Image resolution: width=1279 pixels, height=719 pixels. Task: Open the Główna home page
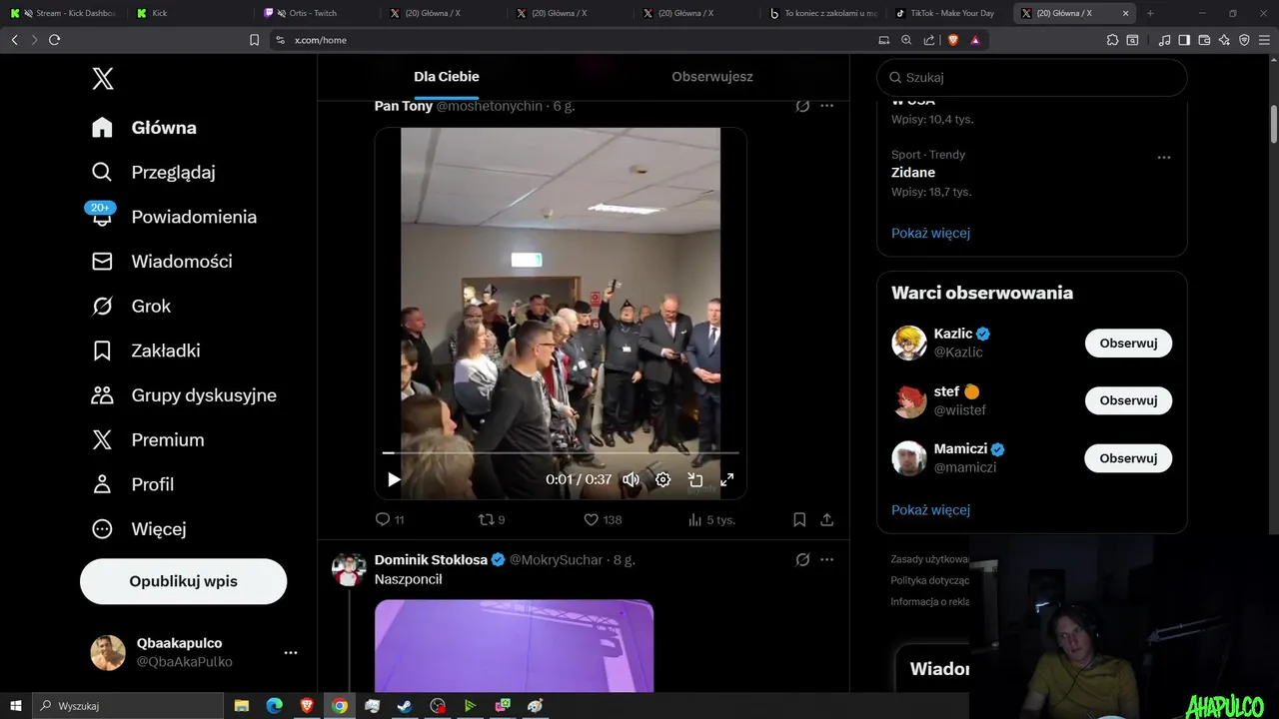tap(144, 128)
